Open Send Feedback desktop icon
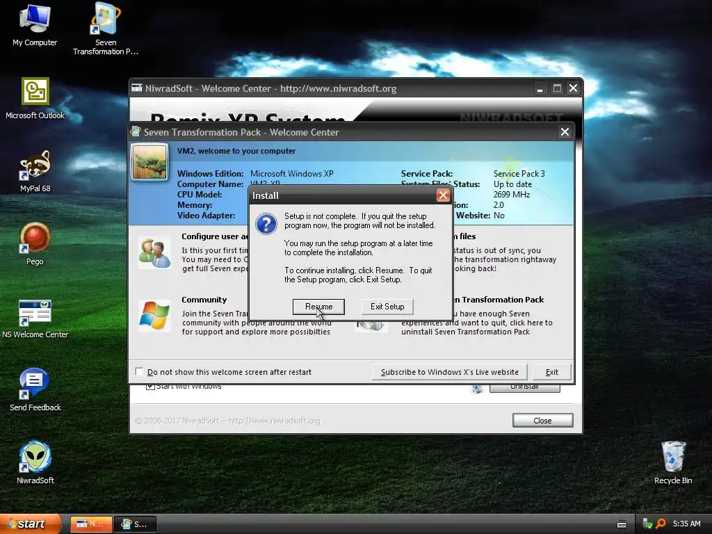712x534 pixels. click(35, 390)
